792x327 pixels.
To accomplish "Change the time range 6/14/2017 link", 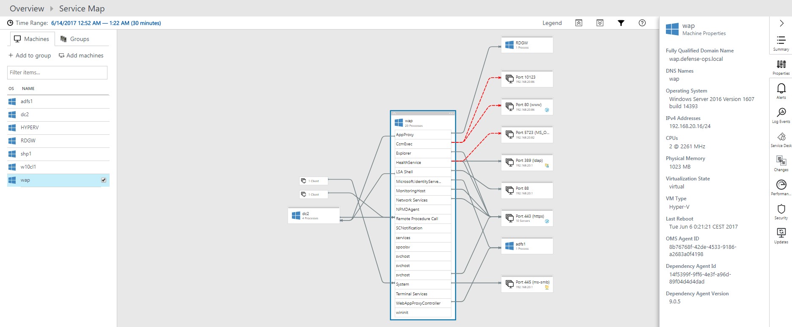I will click(106, 23).
